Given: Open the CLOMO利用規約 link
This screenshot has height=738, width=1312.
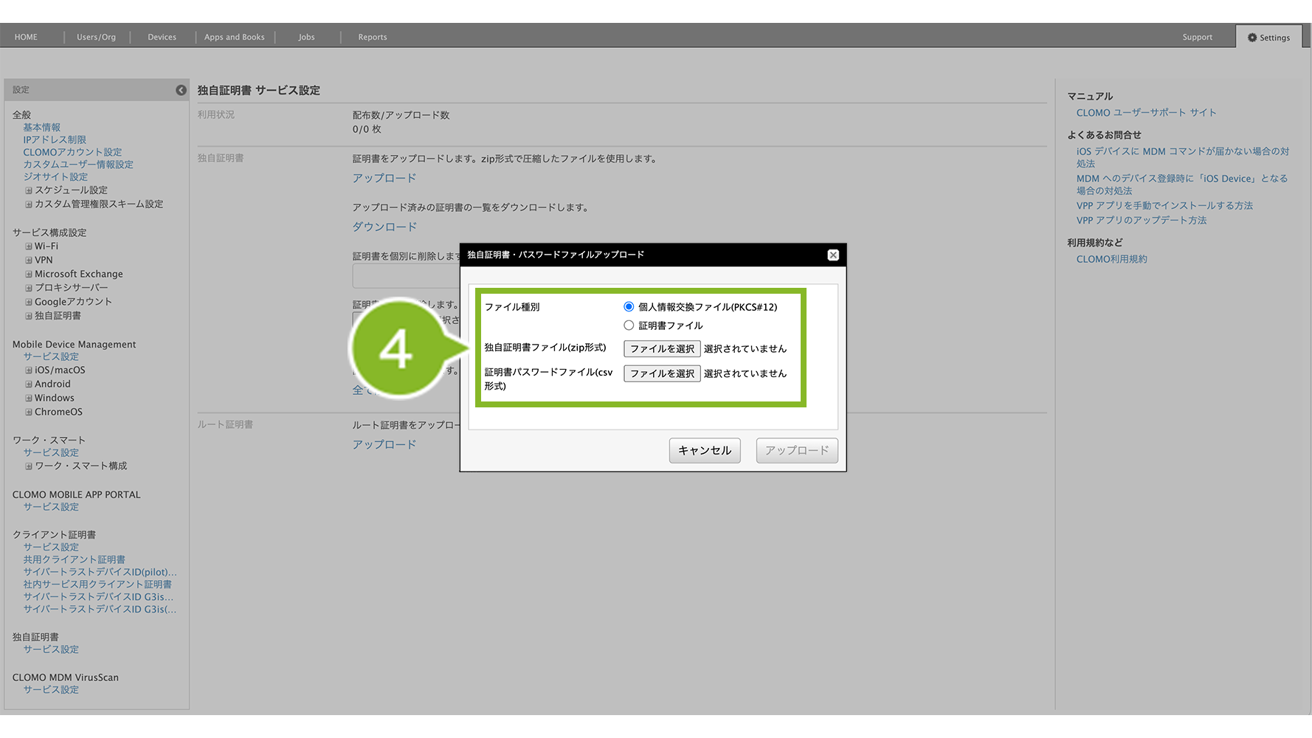Looking at the screenshot, I should (1111, 260).
